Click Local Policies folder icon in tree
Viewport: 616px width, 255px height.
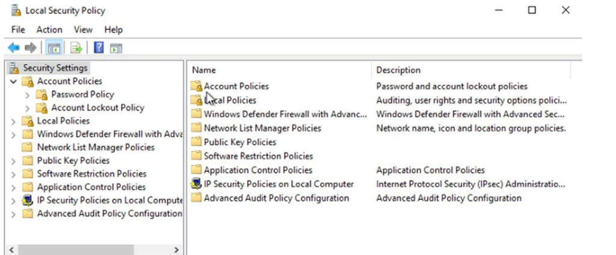point(28,121)
